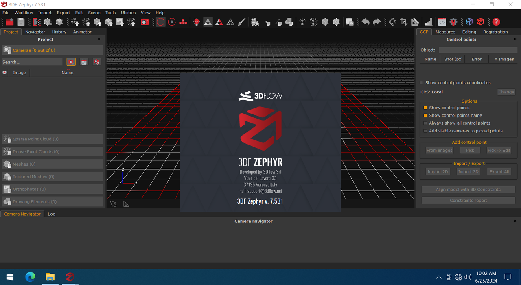Enable Always show all control points
Viewport: 521px width, 285px height.
(425, 123)
